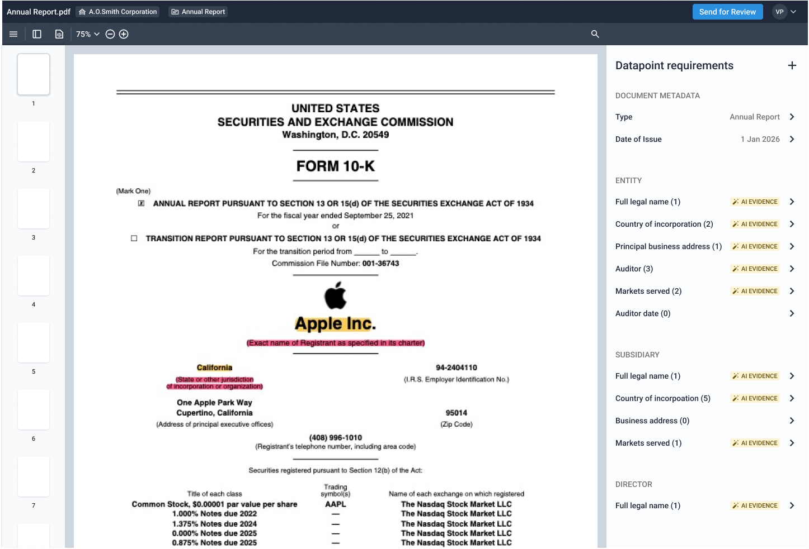809x549 pixels.
Task: Toggle AI Evidence for Markets served under Subsidiary
Action: coord(755,443)
